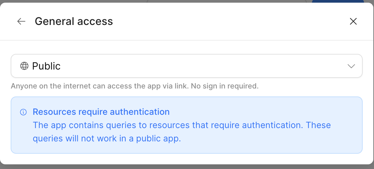The width and height of the screenshot is (374, 169).
Task: Go back using the left arrow icon
Action: [21, 22]
